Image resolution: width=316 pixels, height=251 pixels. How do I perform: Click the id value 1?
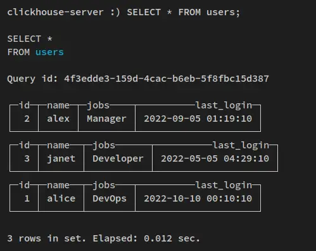point(27,198)
